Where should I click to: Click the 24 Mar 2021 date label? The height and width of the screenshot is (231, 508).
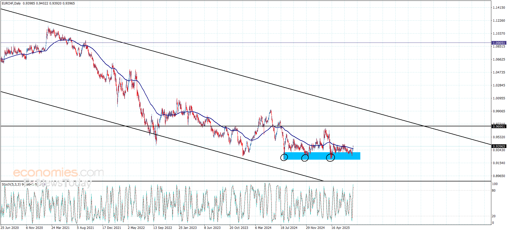pos(60,228)
